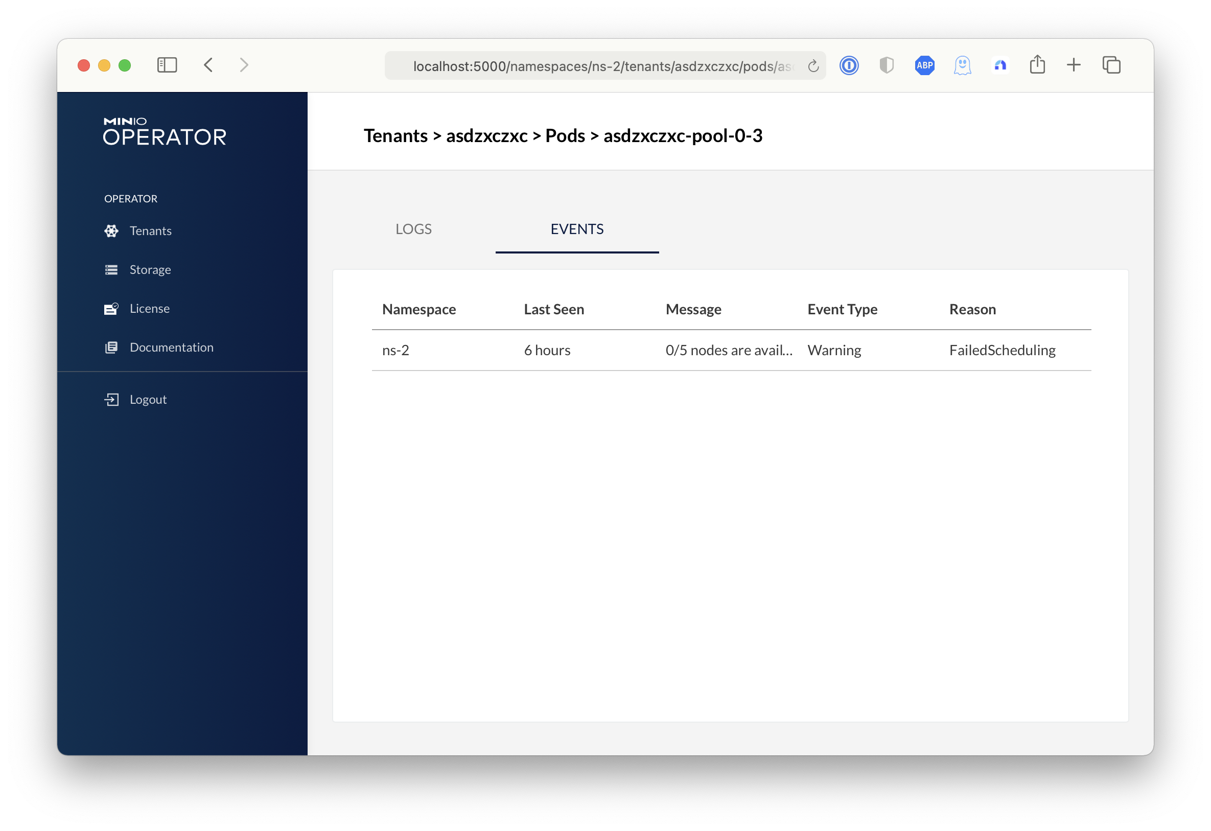Image resolution: width=1211 pixels, height=831 pixels.
Task: Open Storage from the sidebar
Action: (150, 270)
